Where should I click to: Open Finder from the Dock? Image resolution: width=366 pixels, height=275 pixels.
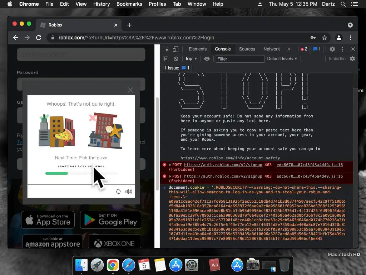[x=81, y=265]
